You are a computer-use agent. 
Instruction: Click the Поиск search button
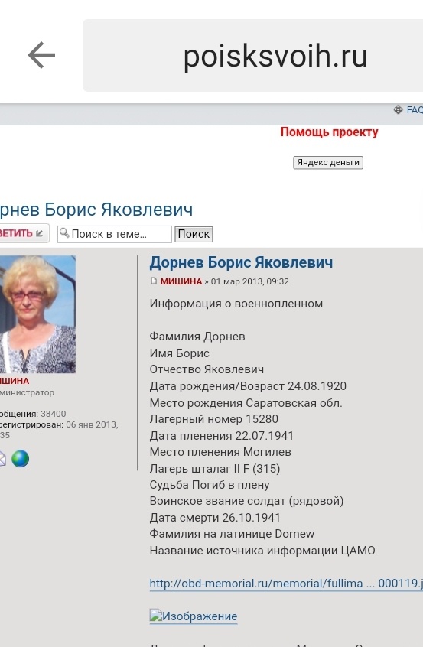coord(194,234)
